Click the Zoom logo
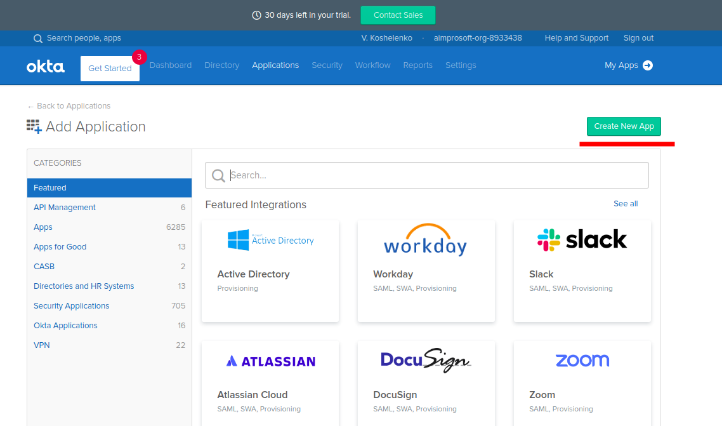722x426 pixels. click(x=582, y=360)
